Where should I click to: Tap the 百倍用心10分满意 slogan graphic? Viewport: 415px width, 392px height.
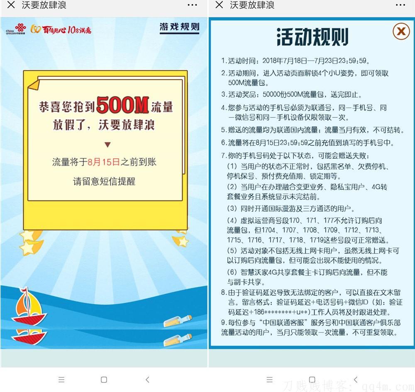click(x=61, y=29)
